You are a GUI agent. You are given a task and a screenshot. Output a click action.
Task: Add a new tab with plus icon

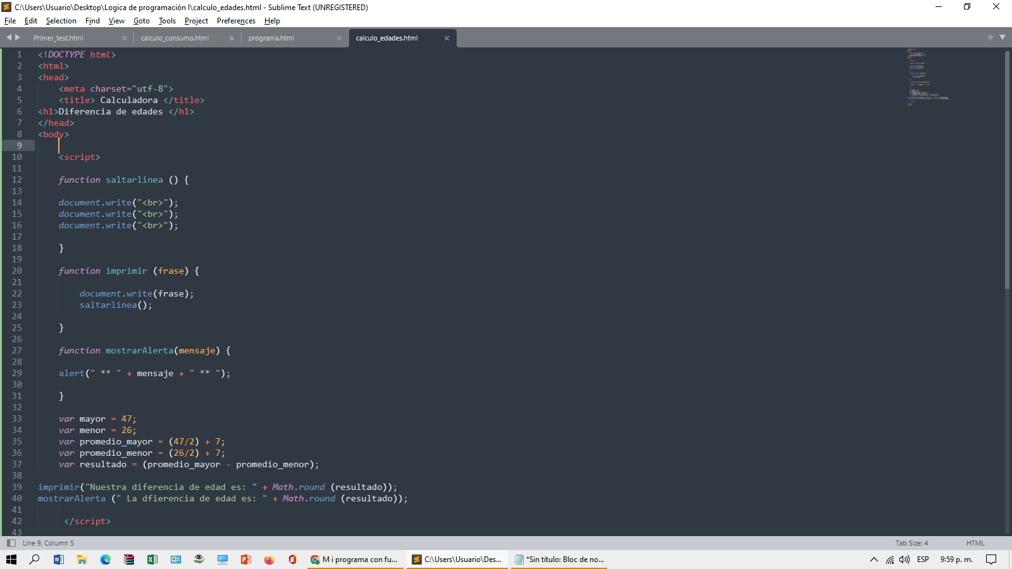point(990,37)
